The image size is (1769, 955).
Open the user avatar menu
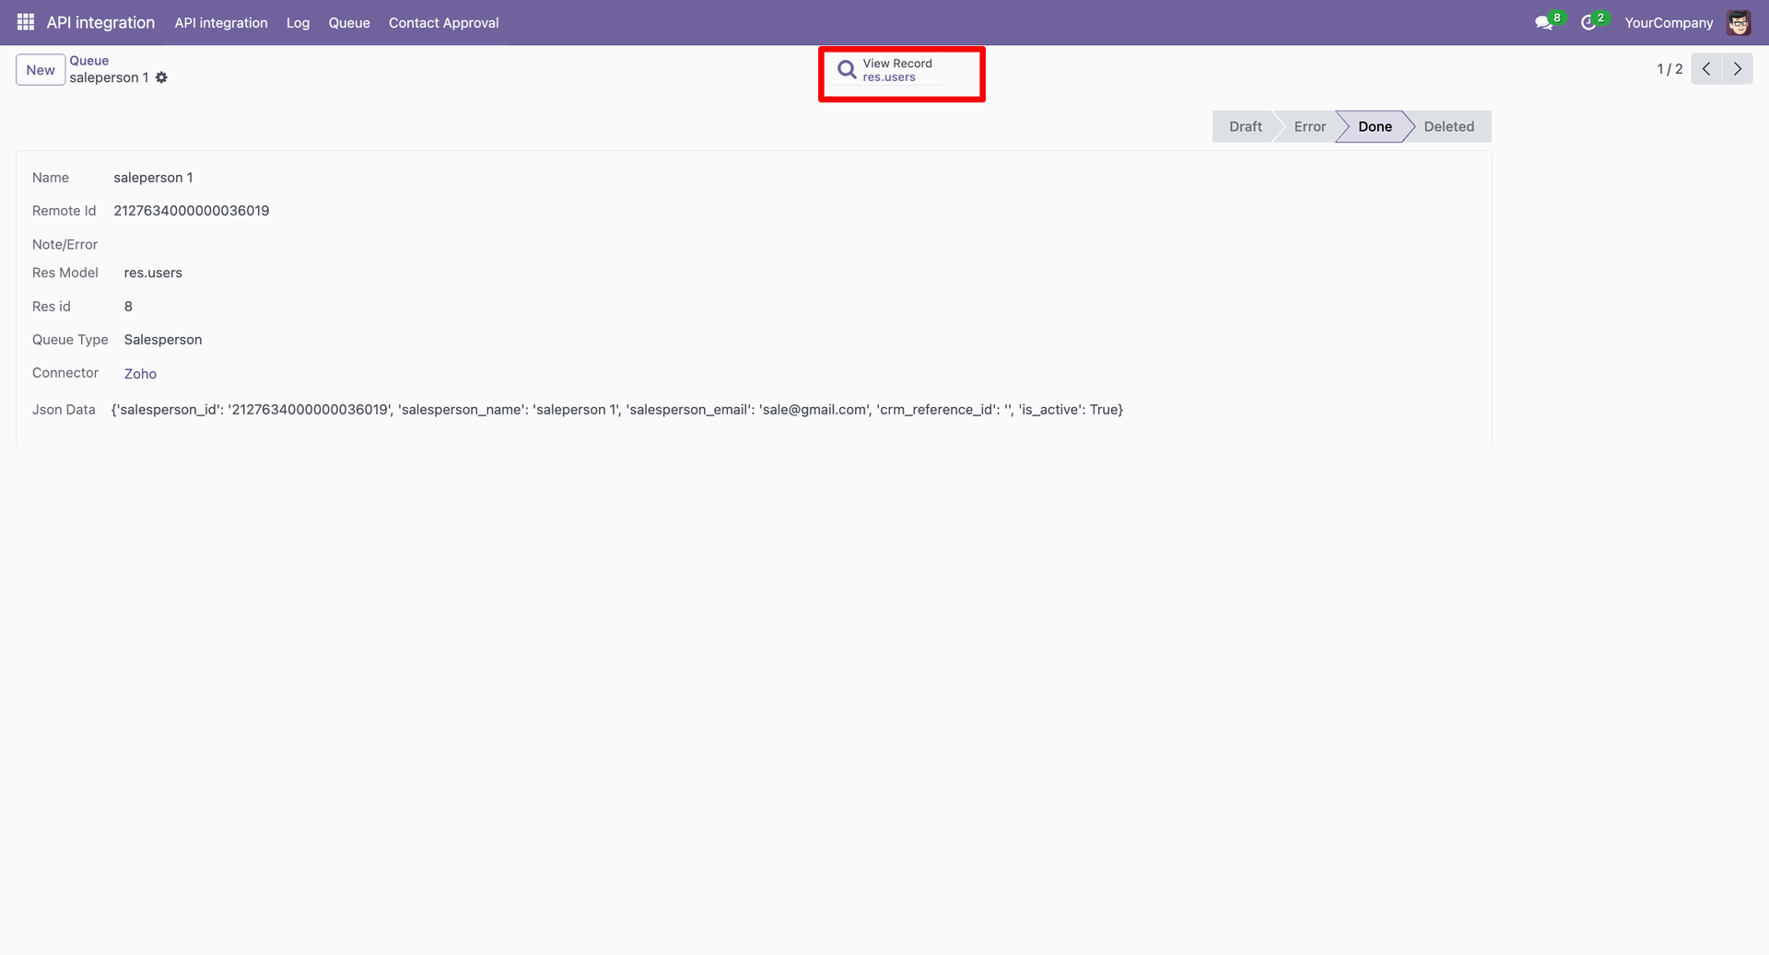click(x=1739, y=23)
